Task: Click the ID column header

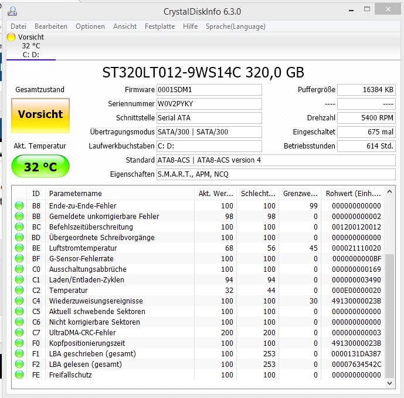Action: click(x=36, y=194)
